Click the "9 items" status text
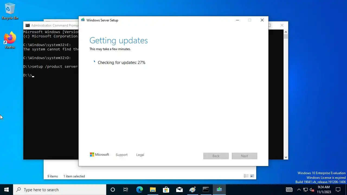This screenshot has width=347, height=195. pyautogui.click(x=53, y=176)
